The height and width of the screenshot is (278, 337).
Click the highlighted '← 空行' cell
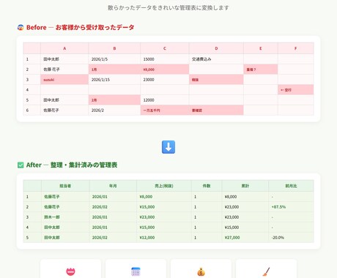[296, 90]
